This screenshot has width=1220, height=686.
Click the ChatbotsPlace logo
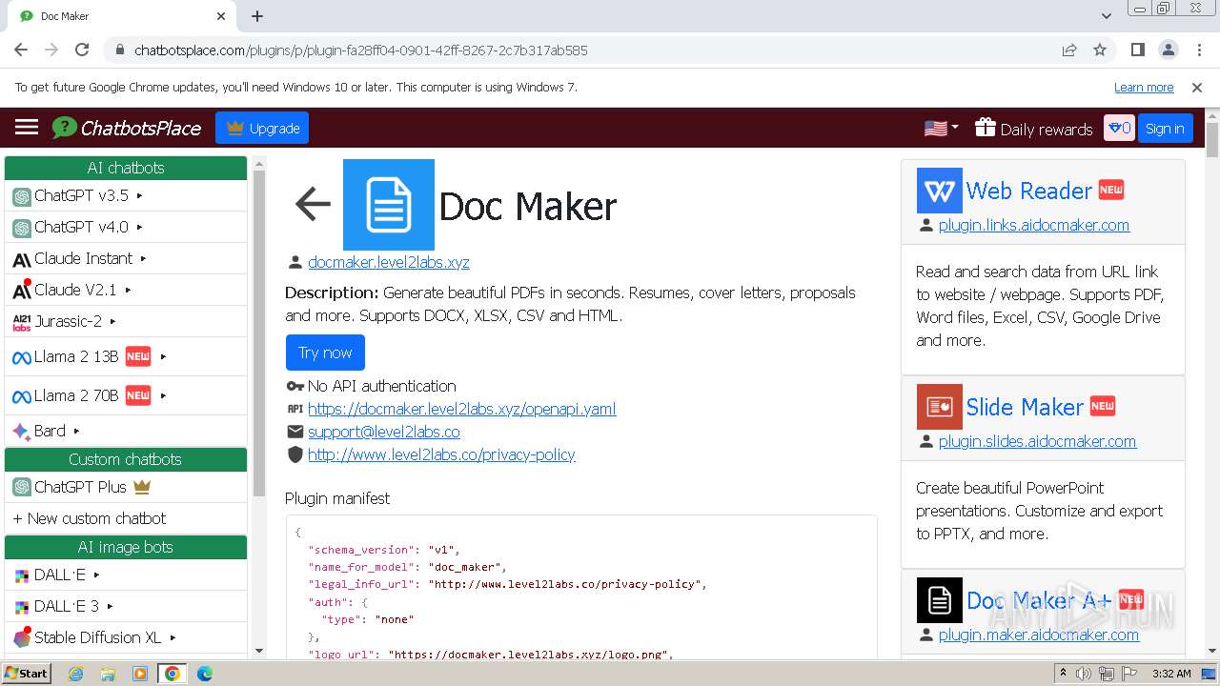127,128
